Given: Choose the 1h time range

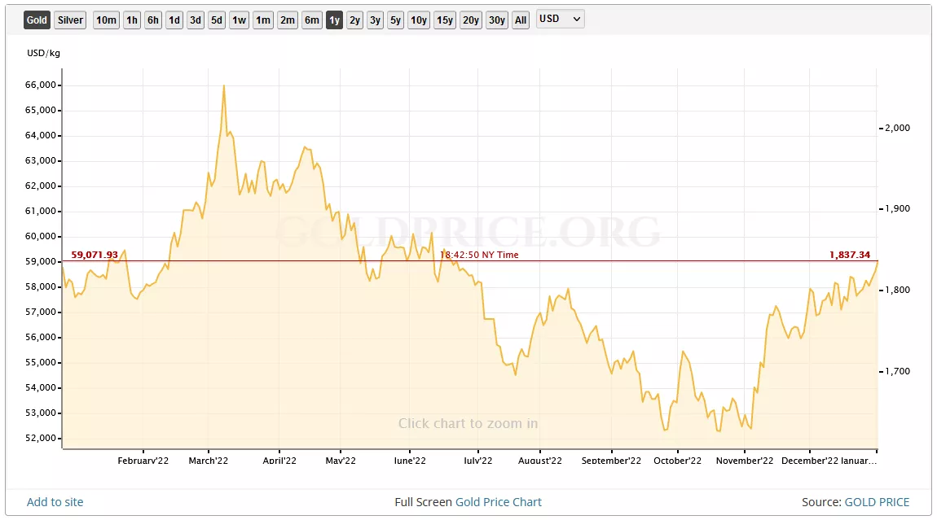Looking at the screenshot, I should [x=132, y=20].
